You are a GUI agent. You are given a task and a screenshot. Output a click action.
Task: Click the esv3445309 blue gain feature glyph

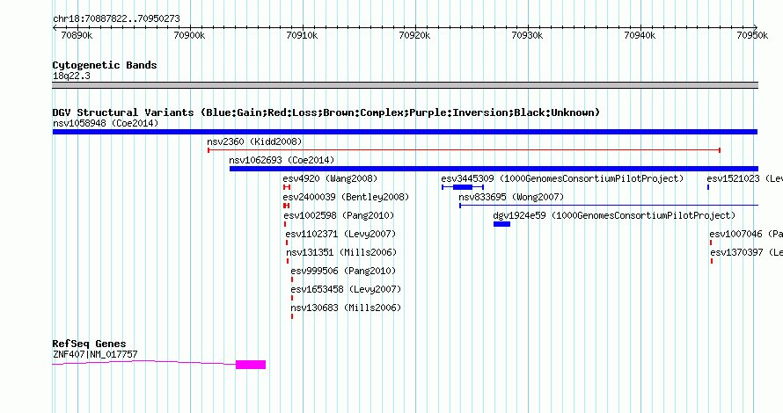463,187
